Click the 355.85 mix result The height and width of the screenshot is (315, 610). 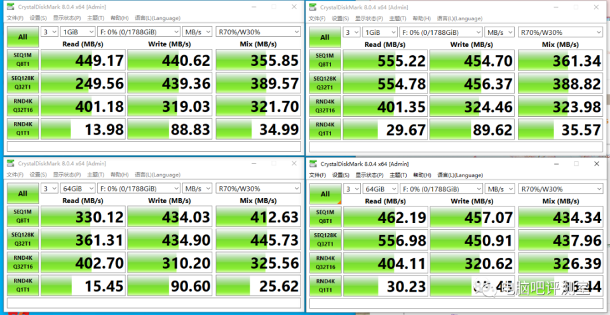259,60
